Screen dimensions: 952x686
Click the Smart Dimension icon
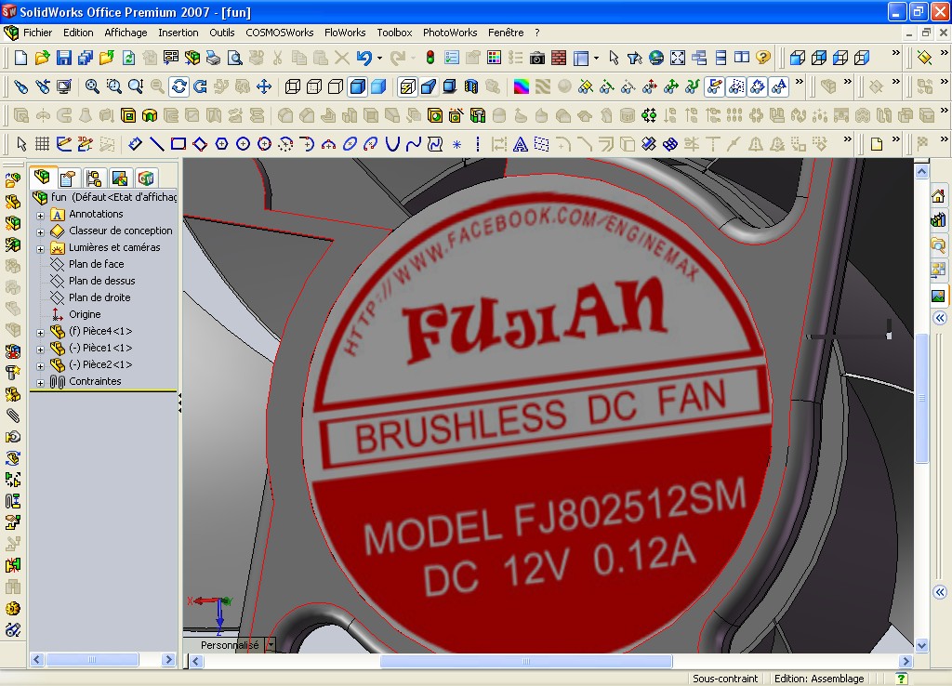coord(135,144)
